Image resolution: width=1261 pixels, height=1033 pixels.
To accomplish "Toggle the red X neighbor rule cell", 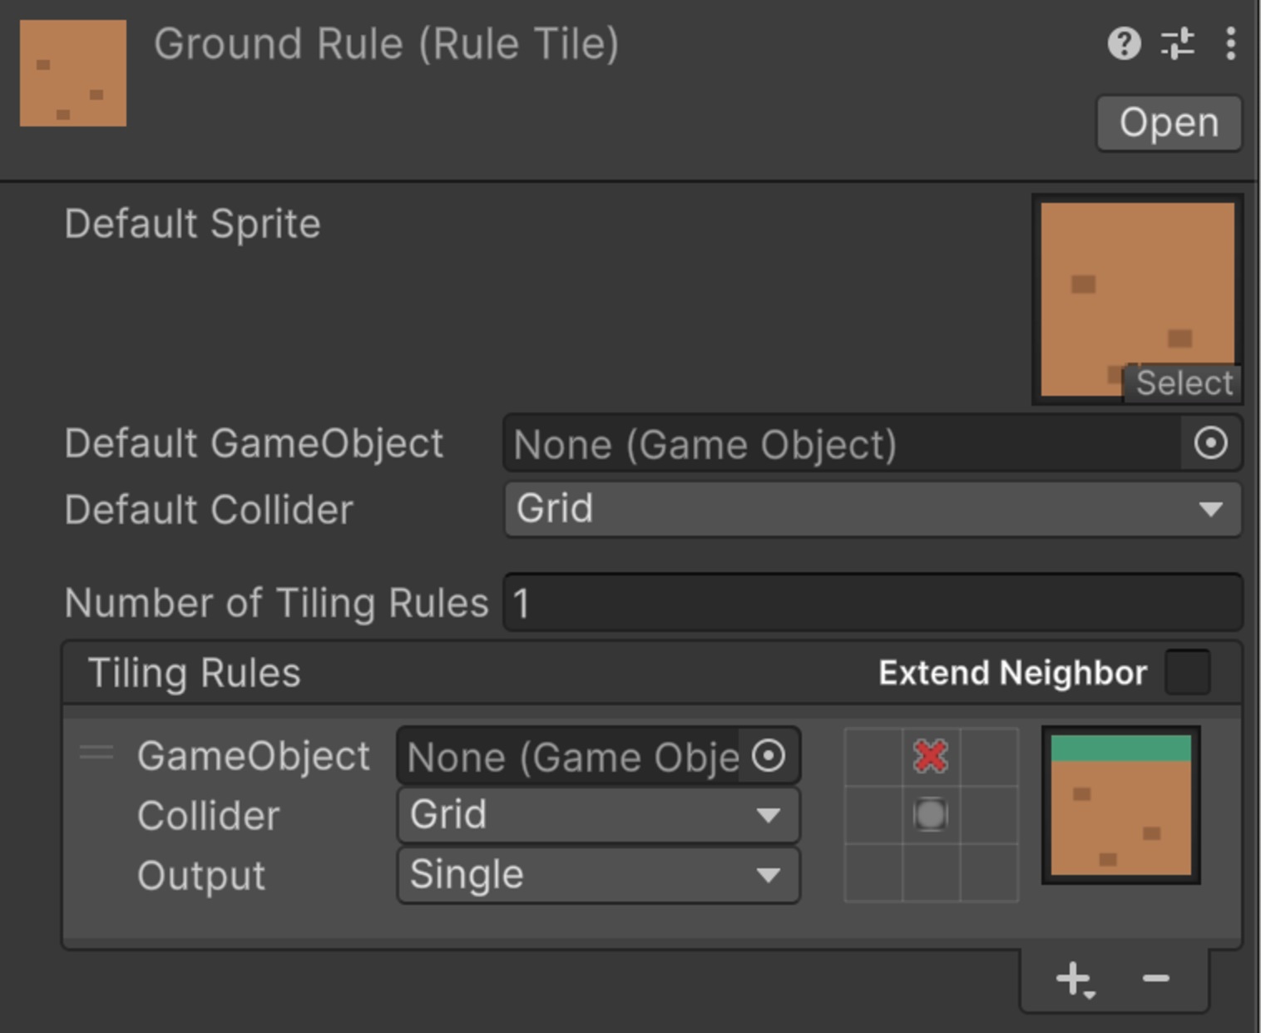I will (931, 757).
